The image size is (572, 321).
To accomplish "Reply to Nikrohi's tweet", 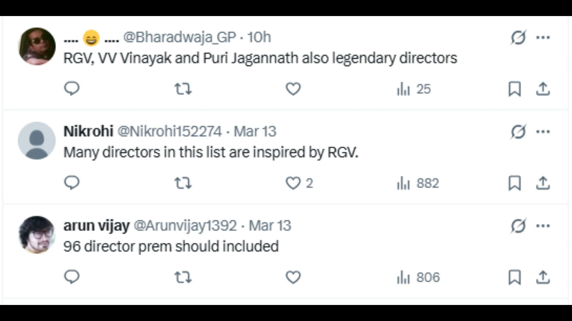I will [71, 183].
